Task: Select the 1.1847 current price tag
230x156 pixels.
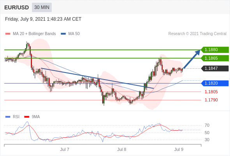Action: click(215, 68)
